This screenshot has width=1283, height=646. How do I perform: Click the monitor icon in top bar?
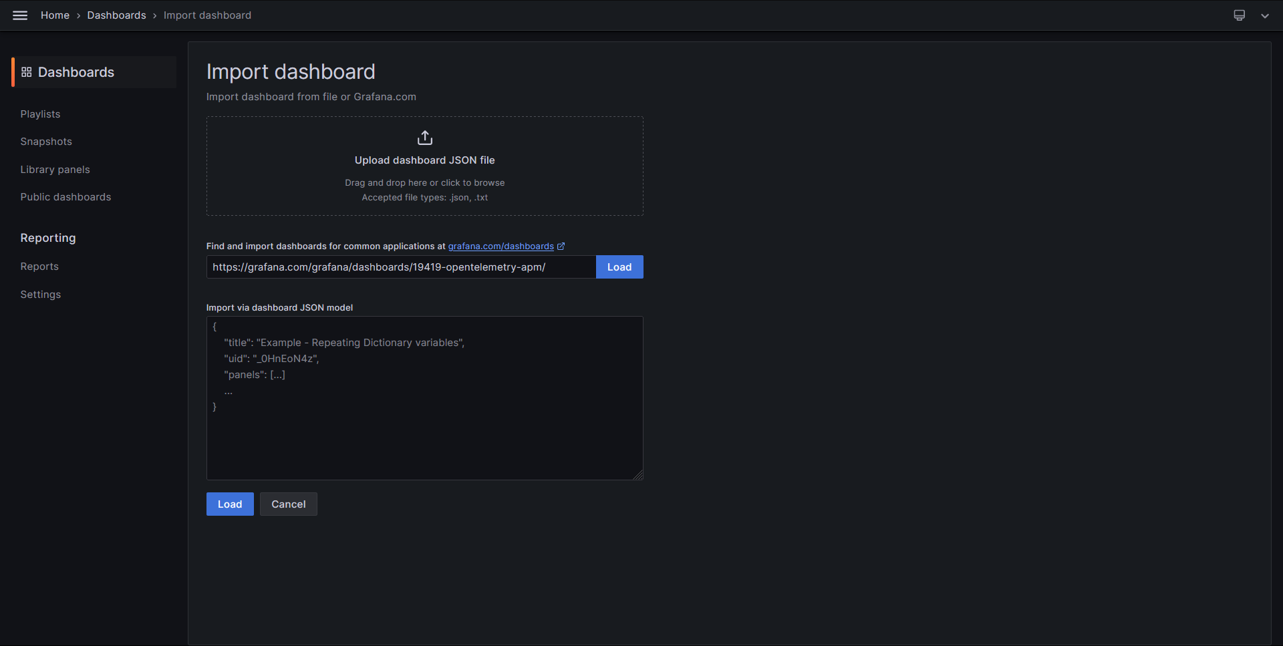[1239, 15]
